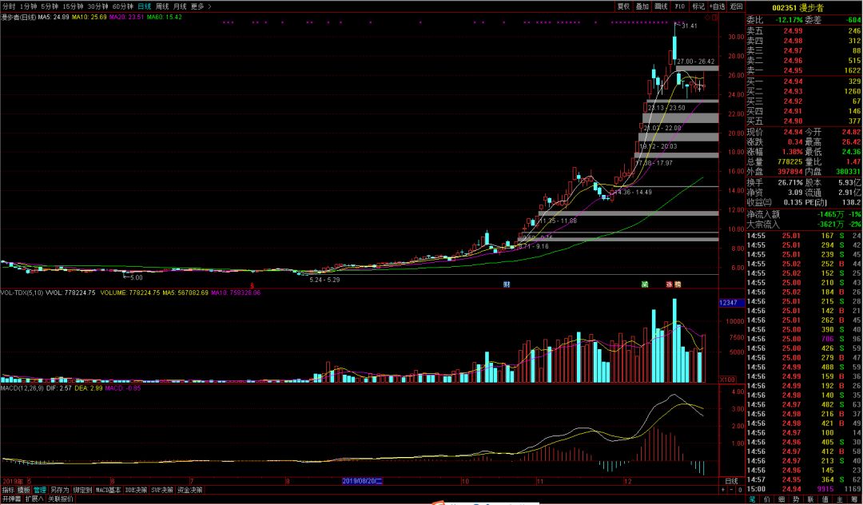The image size is (863, 505).
Task: Click the 0 reset button
Action: 740,490
